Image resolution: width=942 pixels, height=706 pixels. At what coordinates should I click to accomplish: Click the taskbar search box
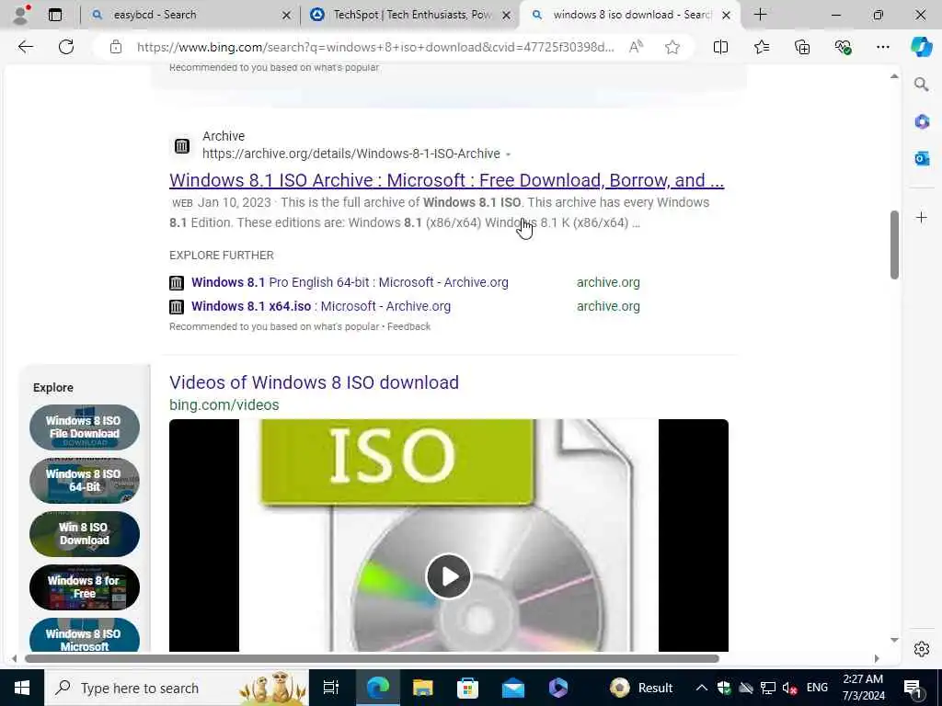(x=177, y=688)
